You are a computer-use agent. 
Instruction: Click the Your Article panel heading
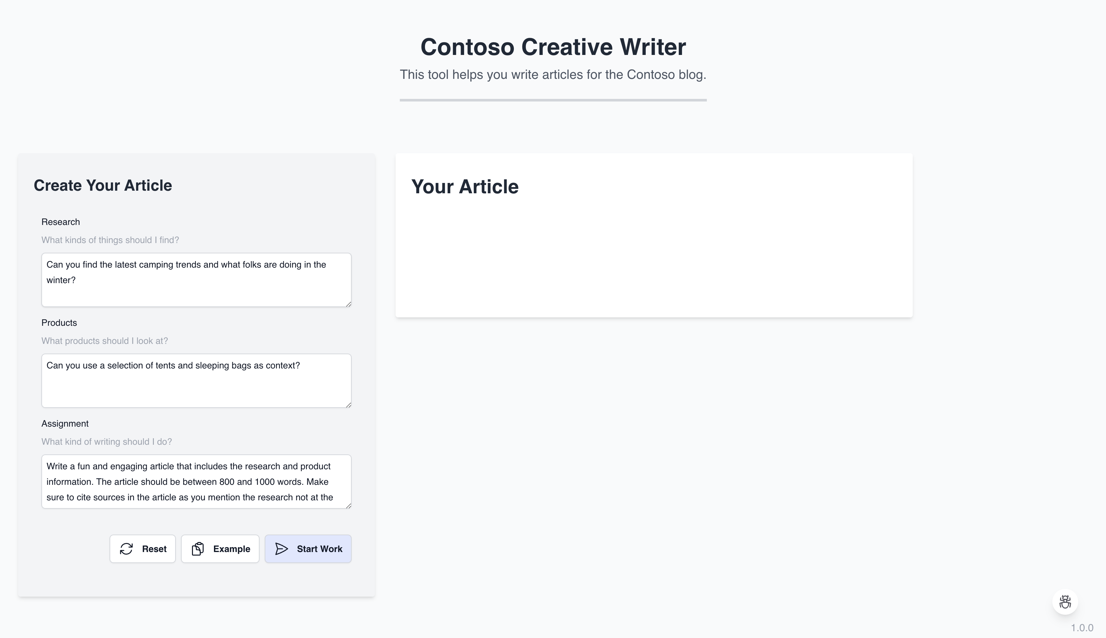pos(465,187)
